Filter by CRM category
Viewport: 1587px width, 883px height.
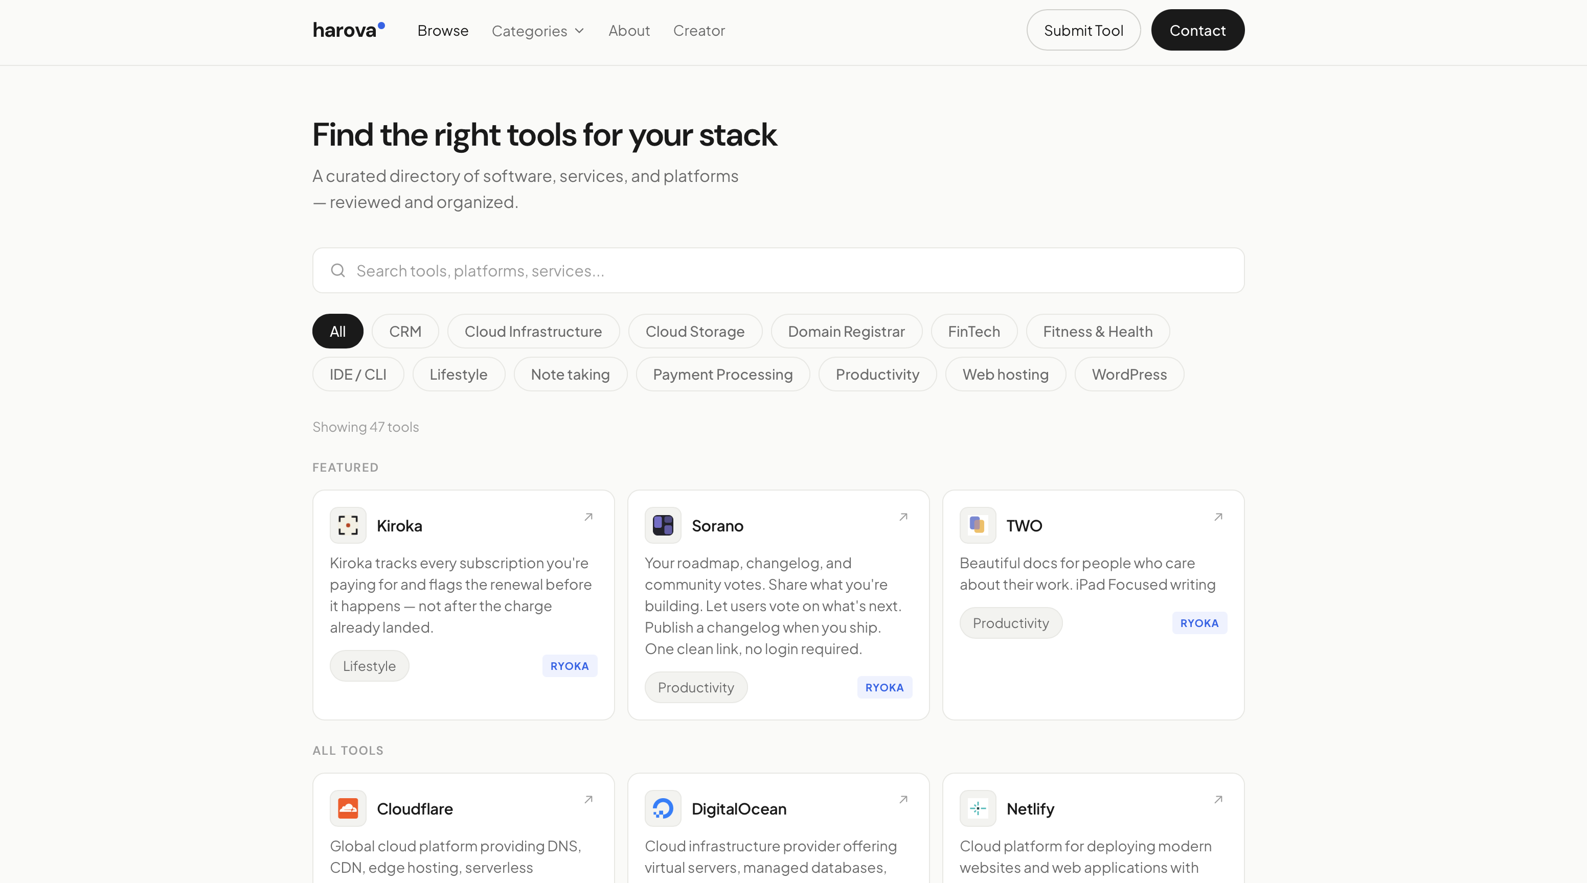pyautogui.click(x=405, y=331)
